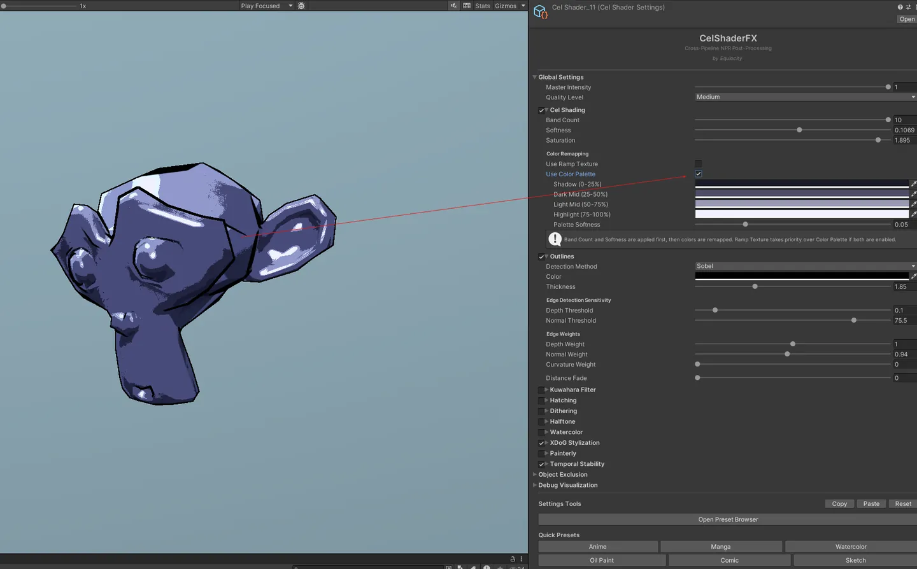Viewport: 917px width, 569px height.
Task: Open the Shadow (0-25%) color swatch
Action: pyautogui.click(x=802, y=184)
